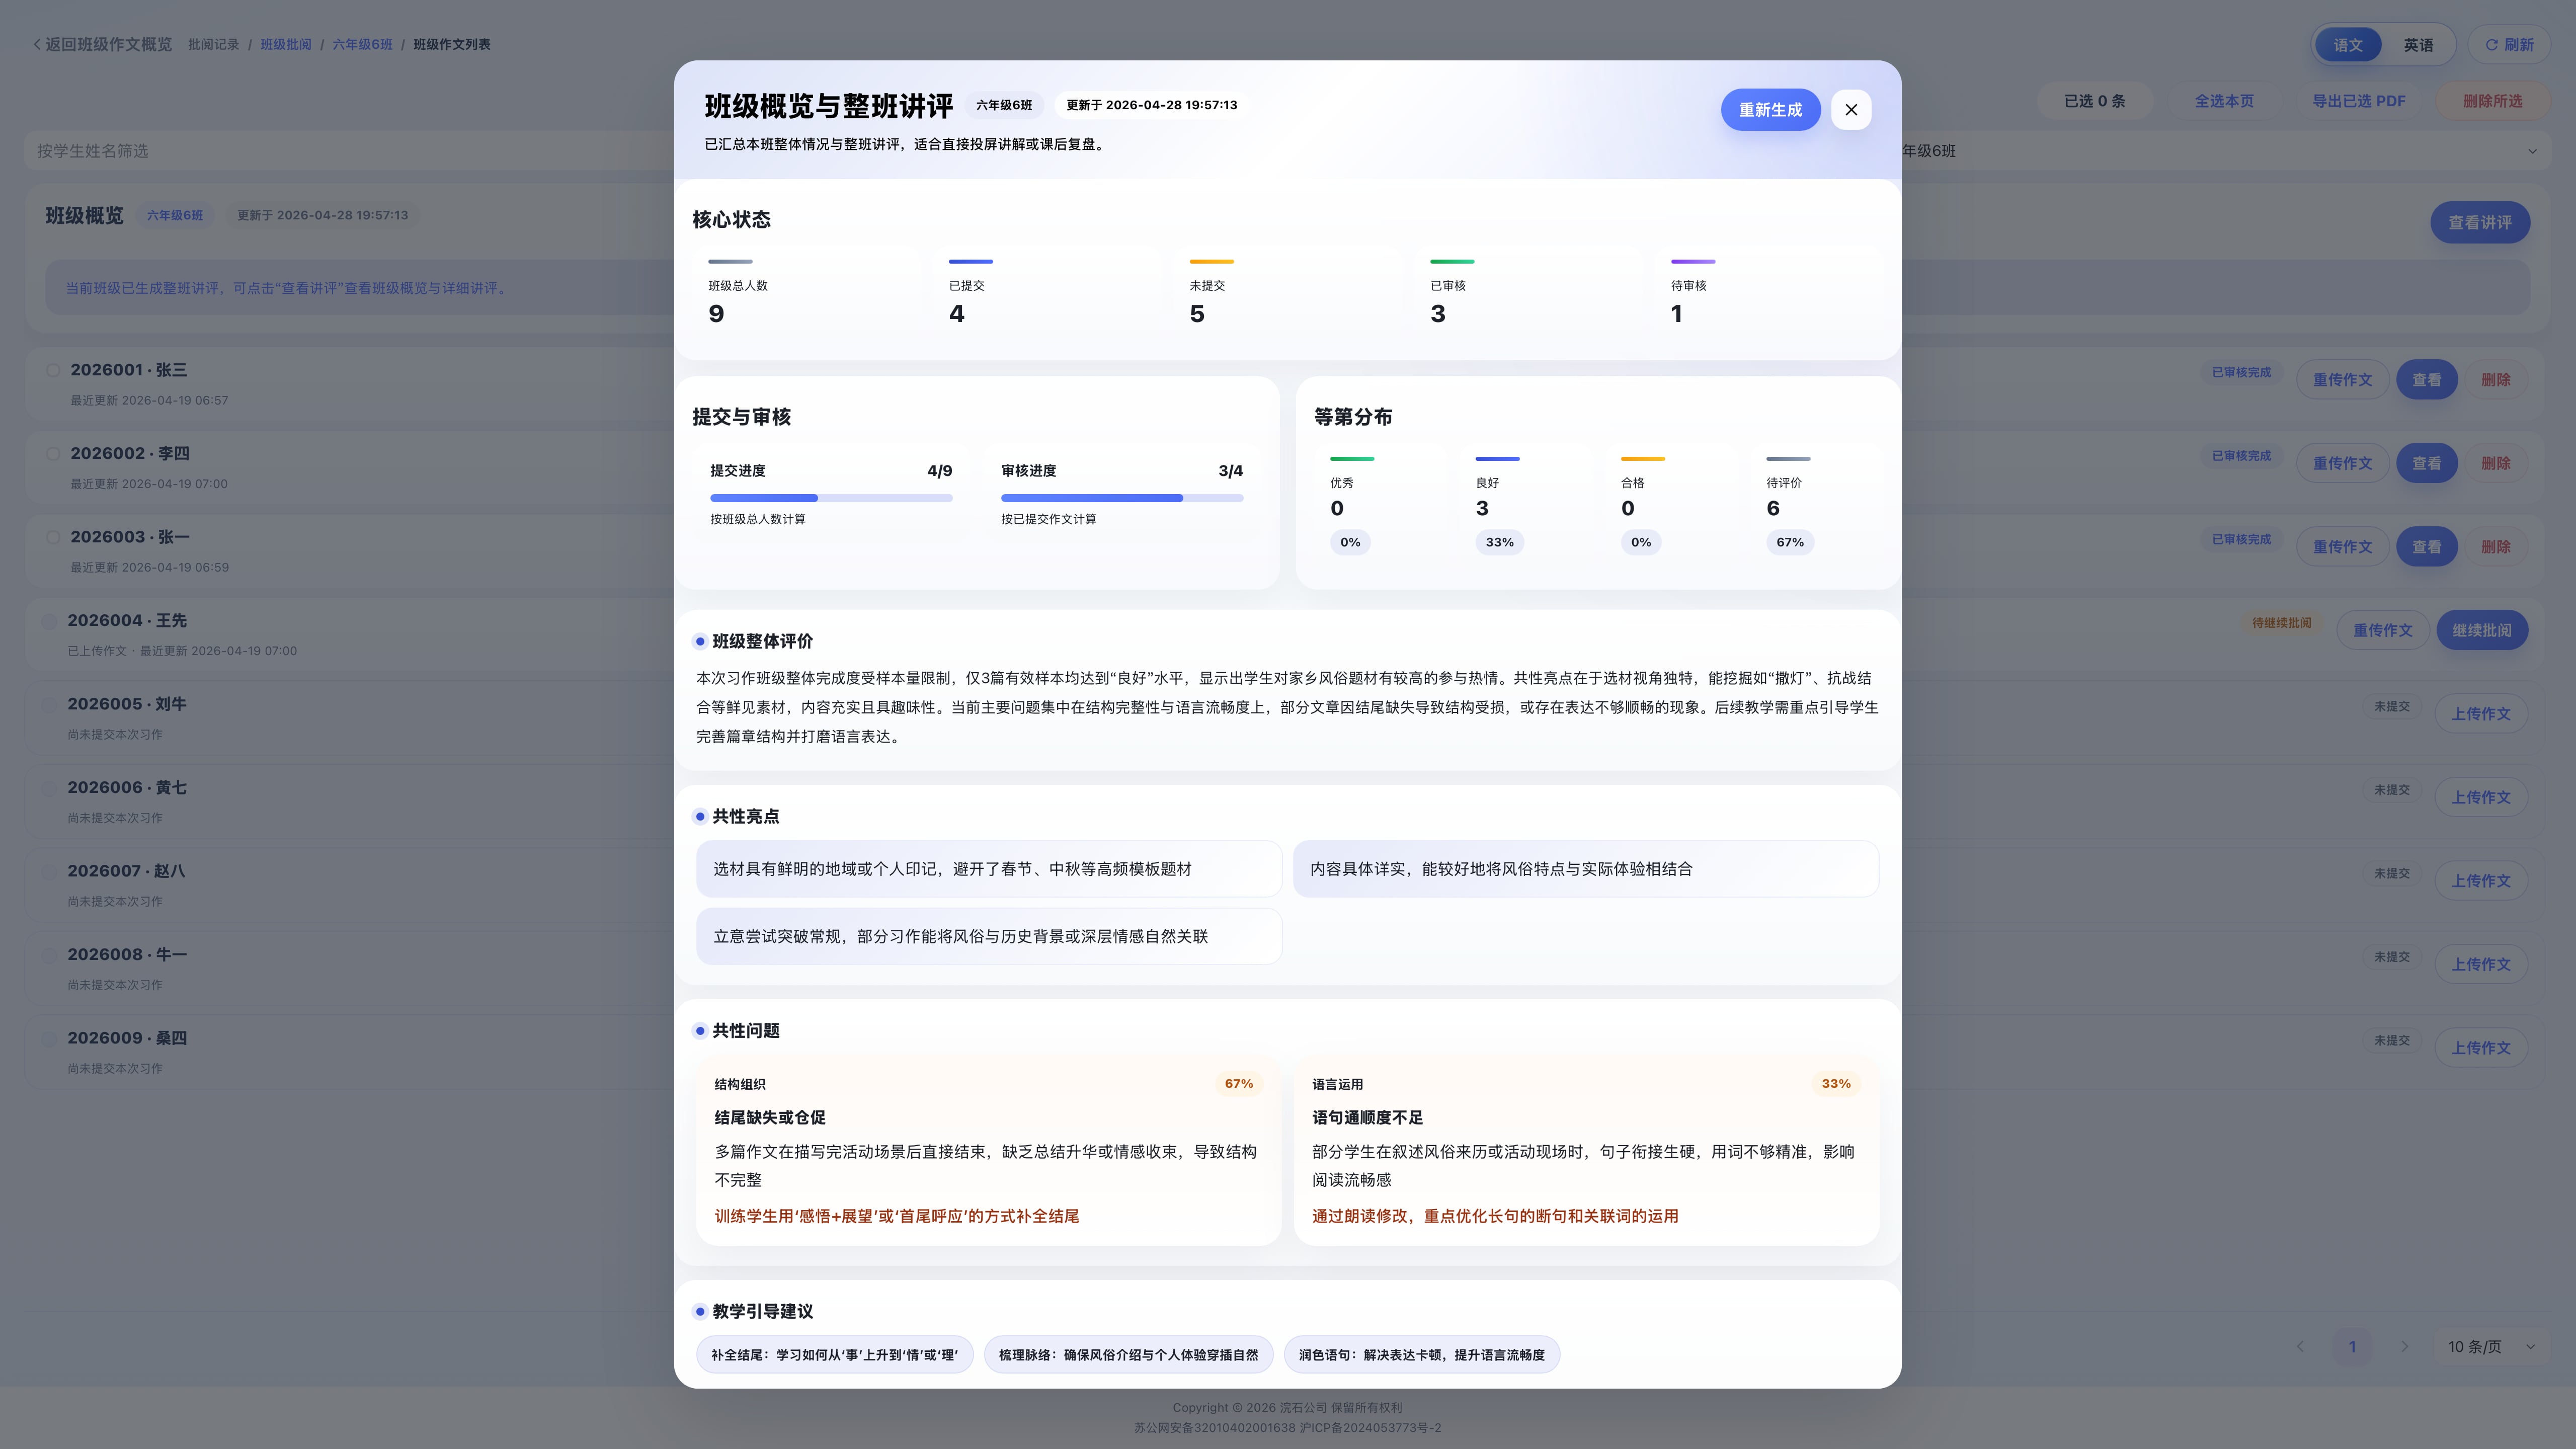Tick checkbox for 2026006 · 黄七
The height and width of the screenshot is (1449, 2576).
[x=48, y=788]
